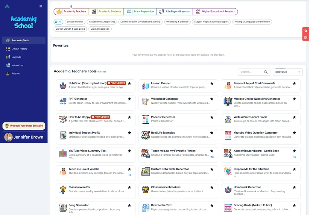Click the Write a Professional Email icon
310x215 pixels.
(228, 119)
